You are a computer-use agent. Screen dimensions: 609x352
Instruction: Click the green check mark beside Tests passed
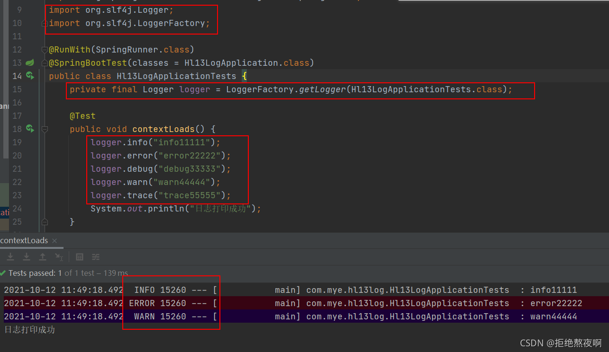click(x=3, y=273)
